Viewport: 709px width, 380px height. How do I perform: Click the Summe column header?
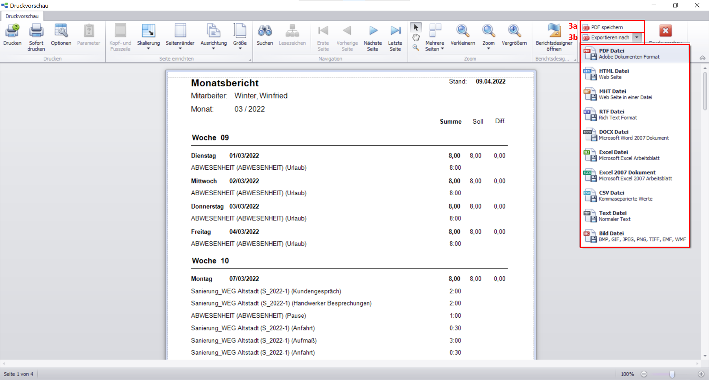(451, 121)
